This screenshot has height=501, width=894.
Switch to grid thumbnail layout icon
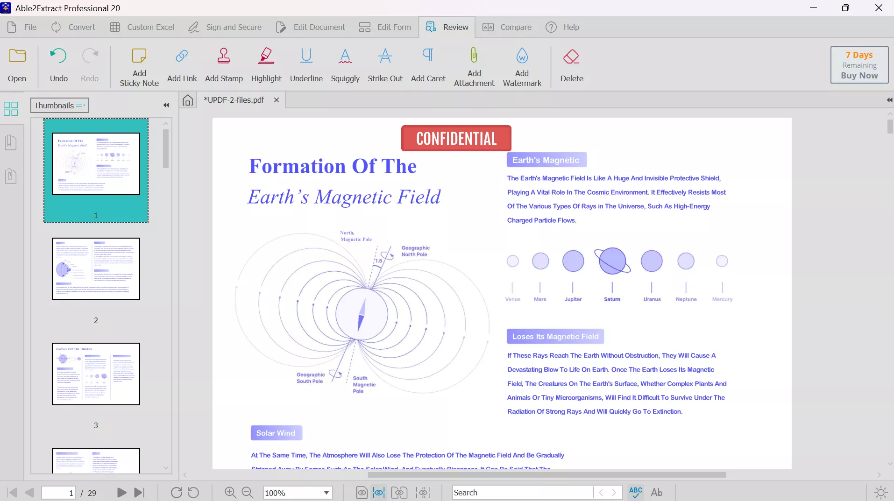[x=10, y=108]
